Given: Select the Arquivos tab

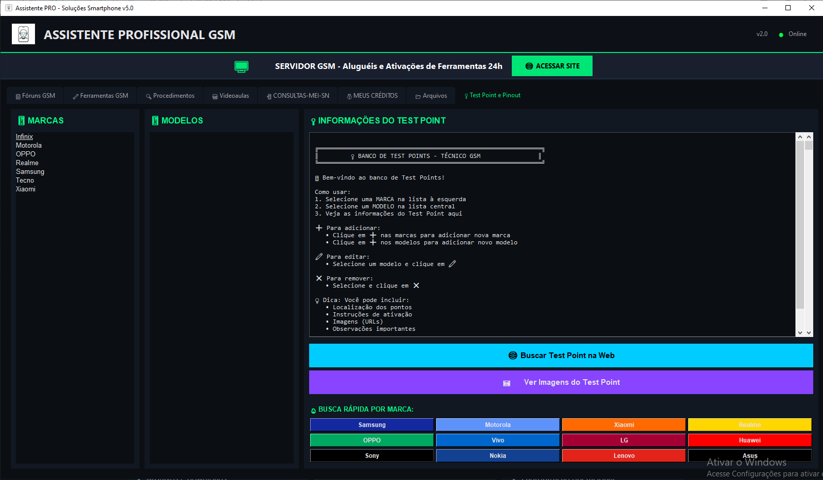Looking at the screenshot, I should [x=431, y=96].
